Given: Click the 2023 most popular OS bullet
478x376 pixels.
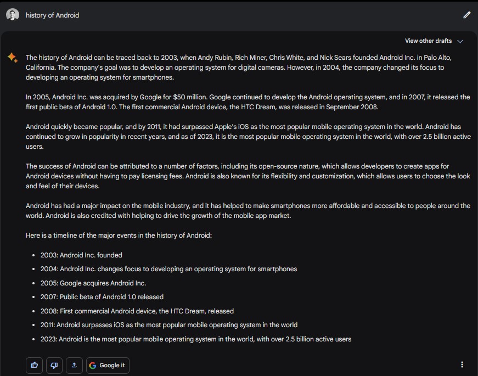Looking at the screenshot, I should coord(196,339).
